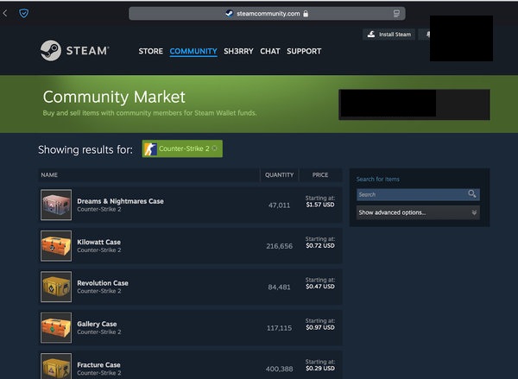518x379 pixels.
Task: Sort by the QUANTITY column header
Action: [279, 174]
